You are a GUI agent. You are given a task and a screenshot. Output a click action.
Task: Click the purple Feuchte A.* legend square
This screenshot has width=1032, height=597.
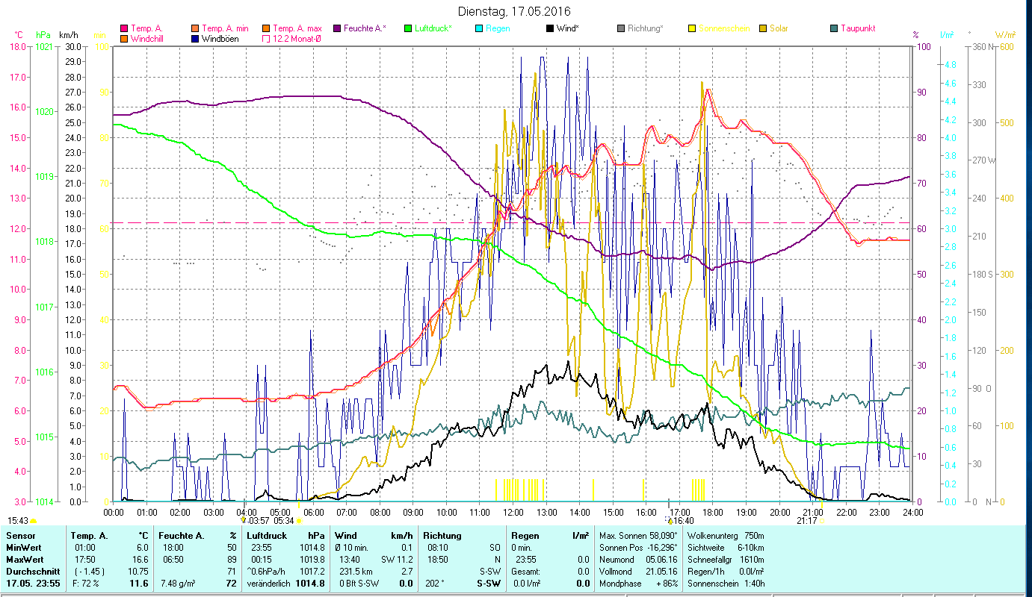tap(337, 28)
